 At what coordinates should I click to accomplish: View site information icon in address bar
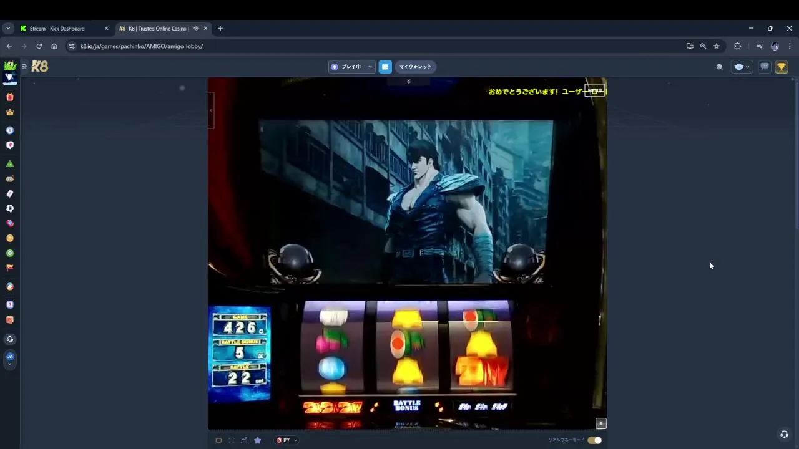pos(72,46)
